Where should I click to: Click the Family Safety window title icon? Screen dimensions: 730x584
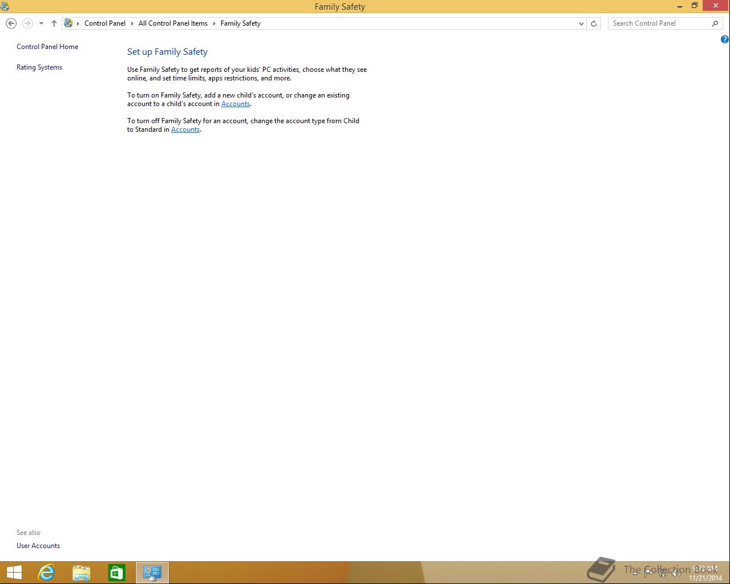click(5, 6)
